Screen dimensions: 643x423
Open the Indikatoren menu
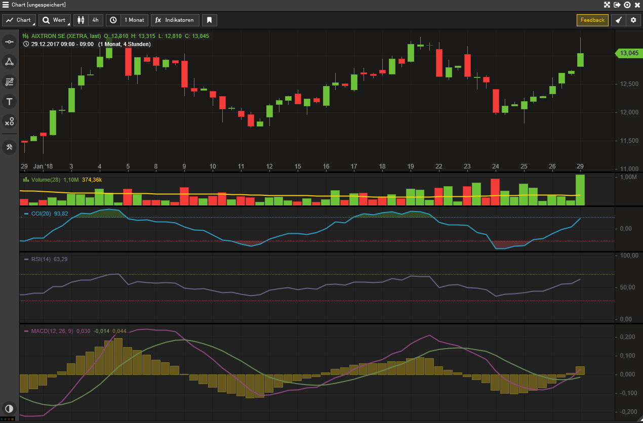point(175,20)
